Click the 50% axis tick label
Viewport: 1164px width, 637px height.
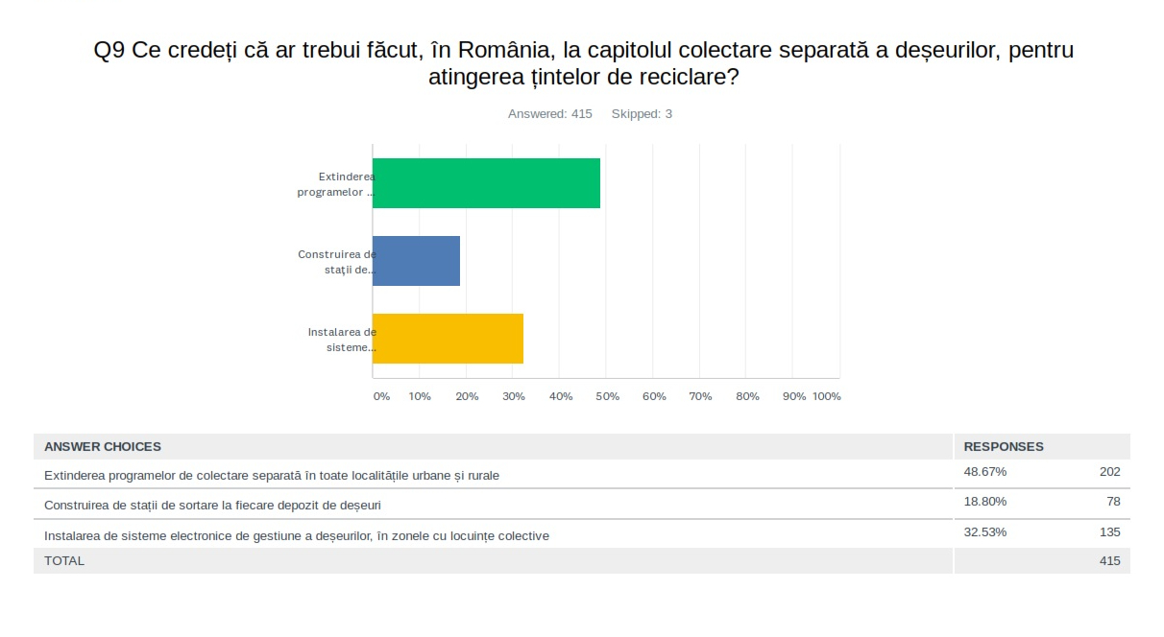(607, 397)
